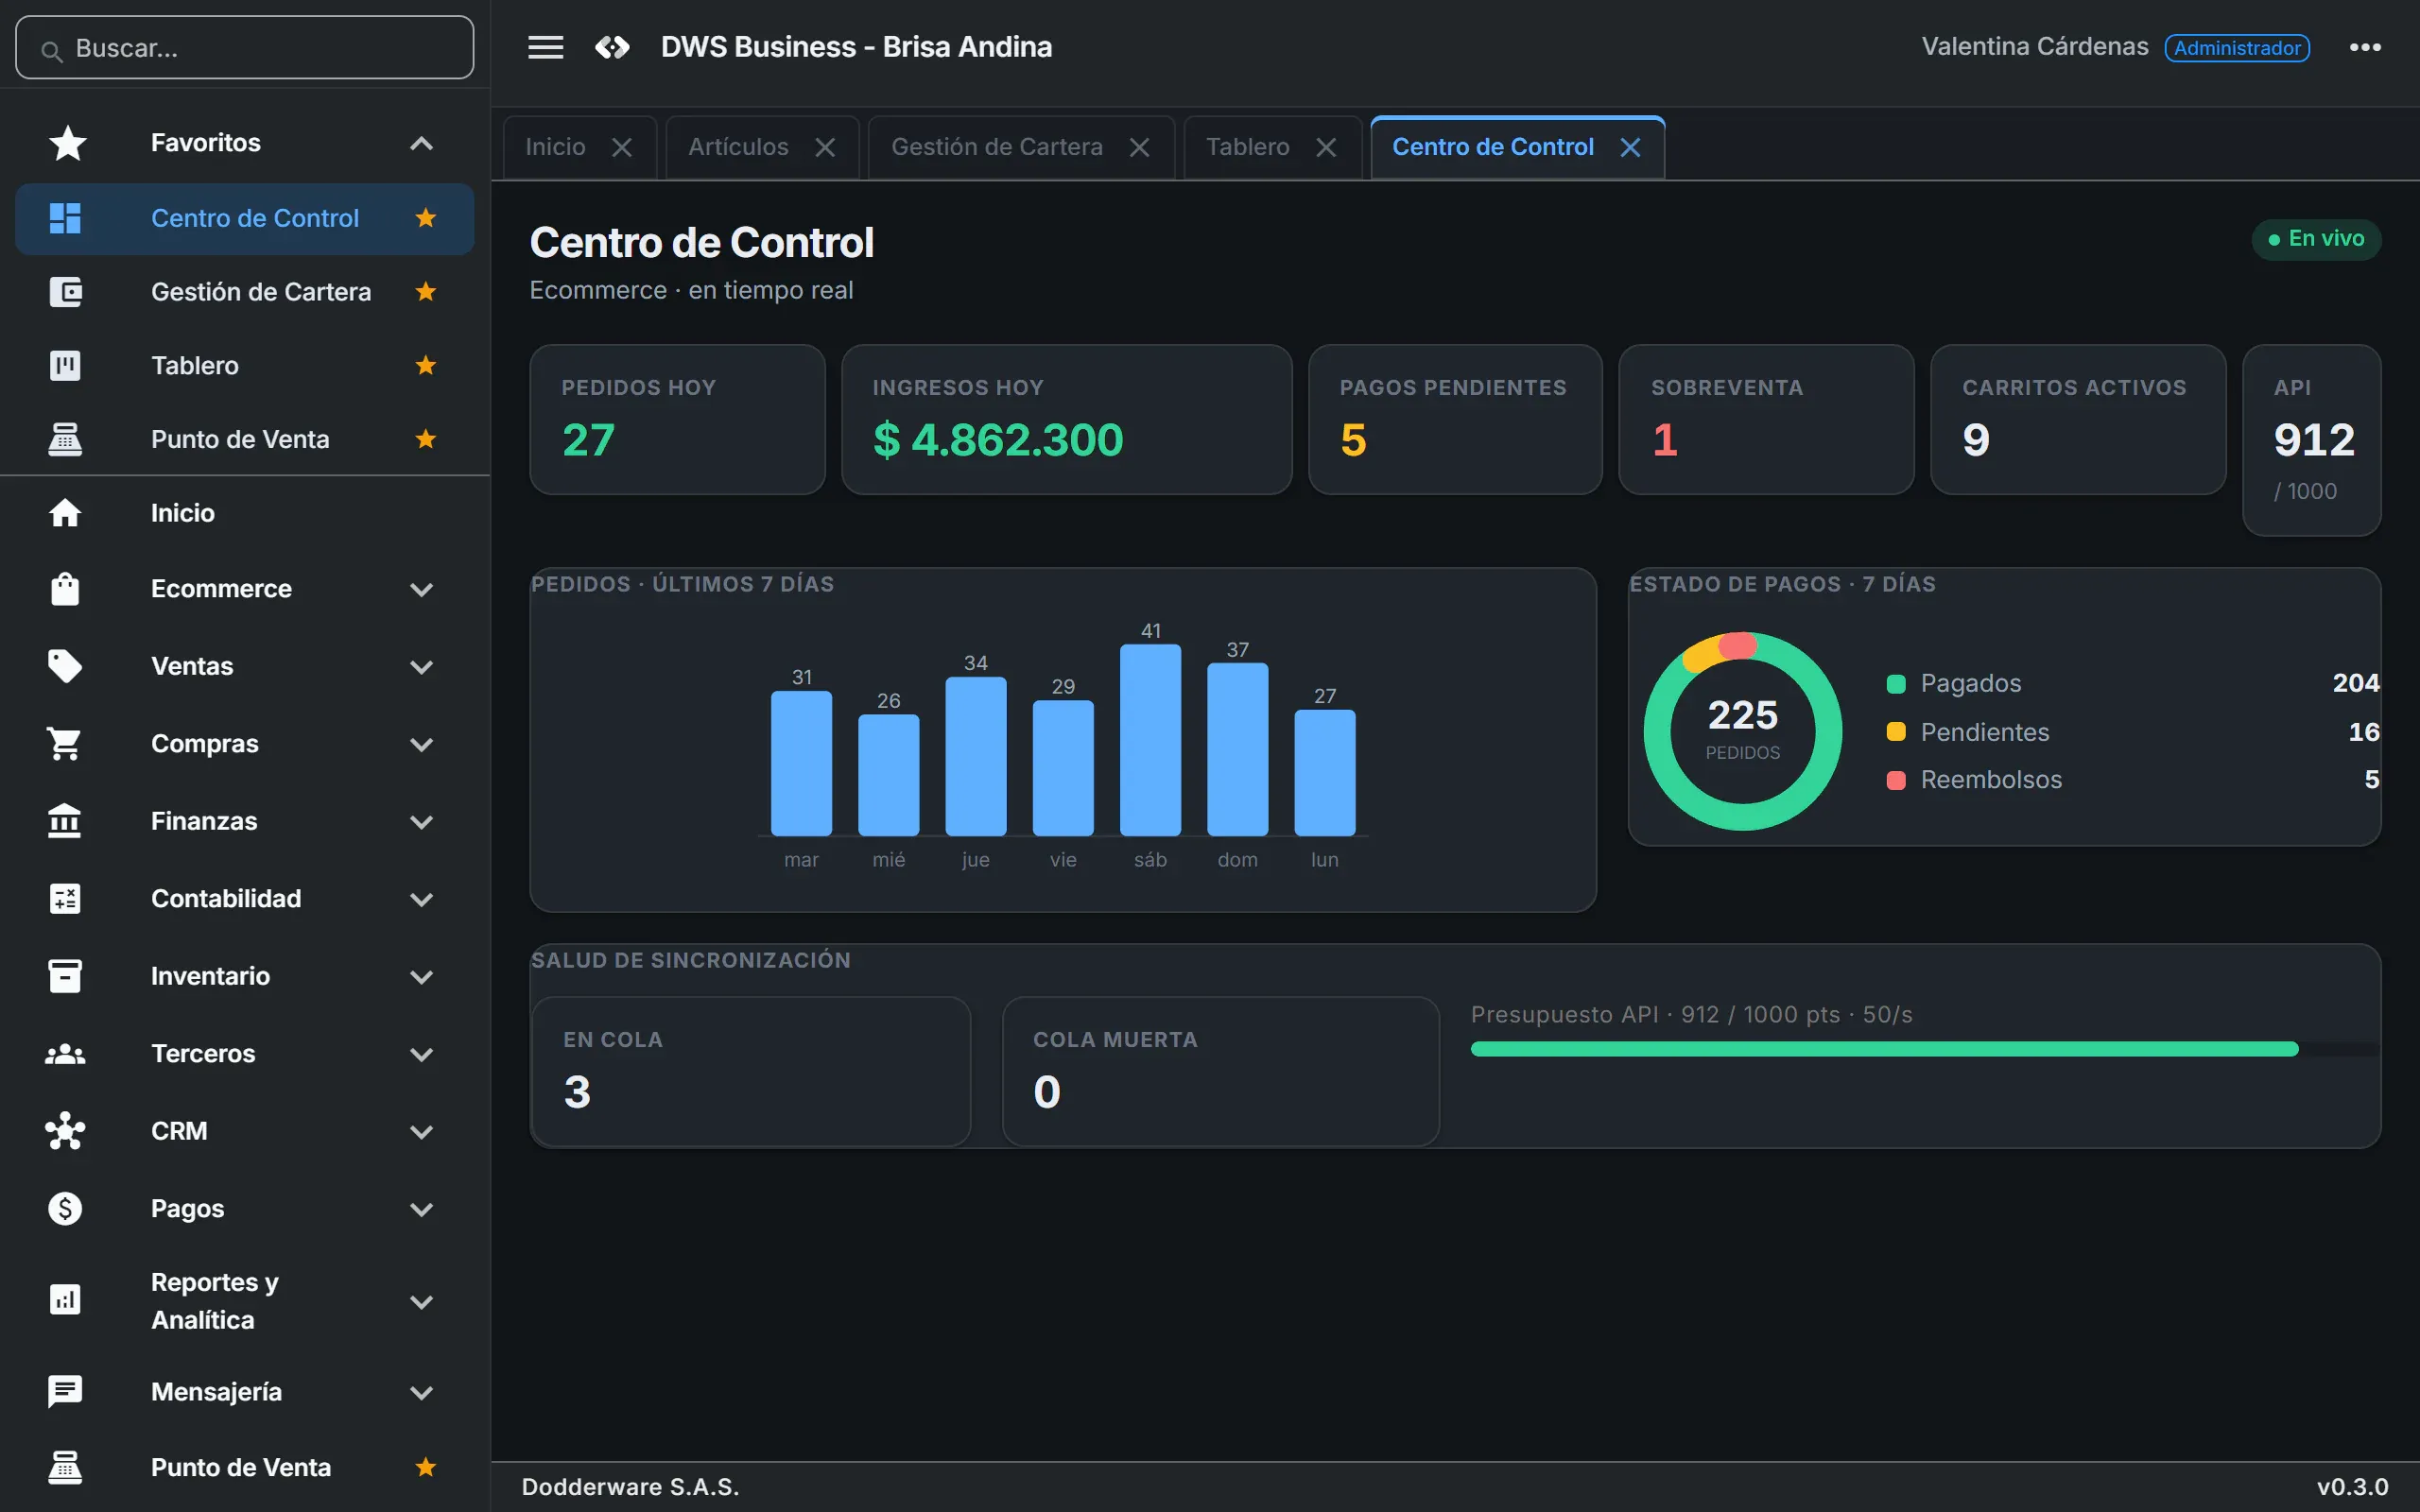Click the Reportes y Analítica chart icon

pyautogui.click(x=65, y=1300)
